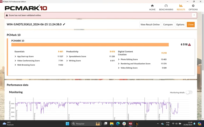Click the OneDrive cloud tray icon
The width and height of the screenshot is (204, 127).
(162, 124)
